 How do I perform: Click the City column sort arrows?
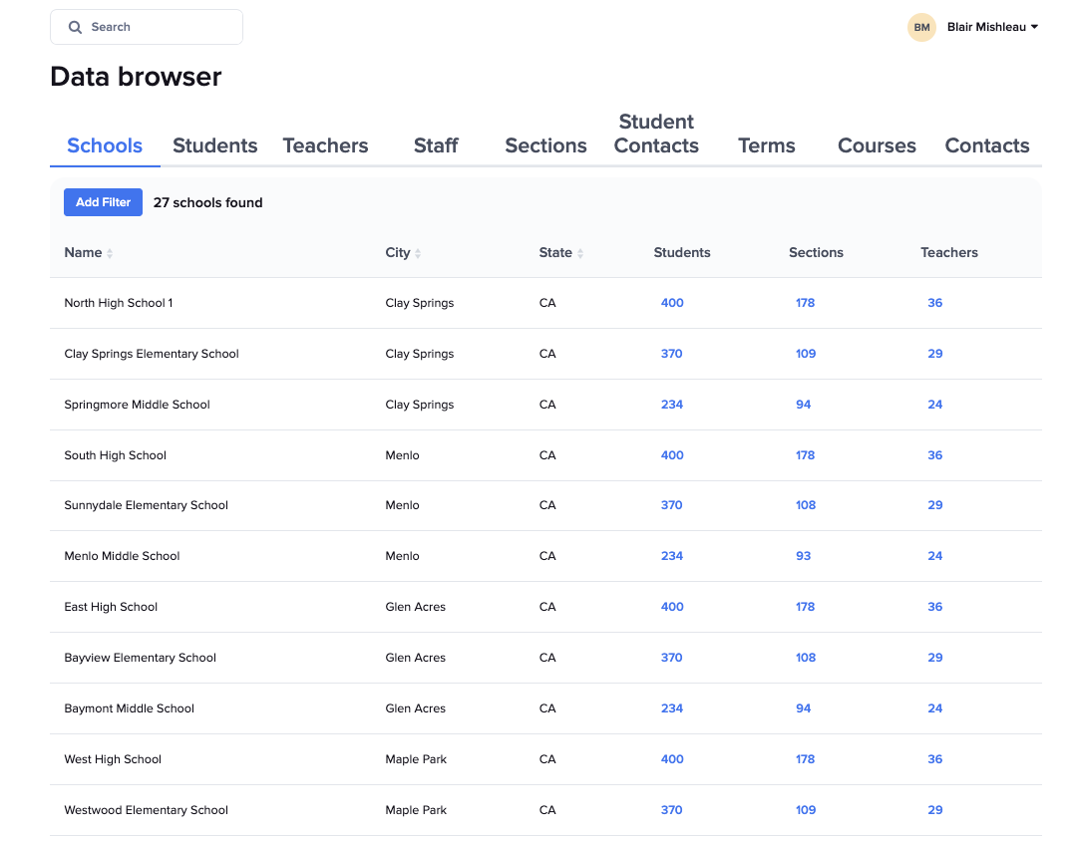point(418,252)
